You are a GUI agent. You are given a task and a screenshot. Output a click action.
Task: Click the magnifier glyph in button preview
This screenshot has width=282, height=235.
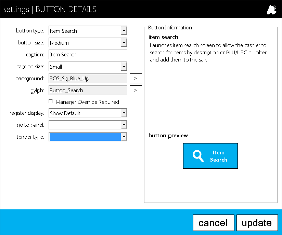pos(198,156)
